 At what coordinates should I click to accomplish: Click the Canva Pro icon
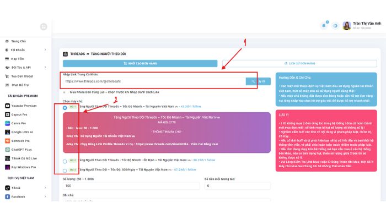pos(7,123)
